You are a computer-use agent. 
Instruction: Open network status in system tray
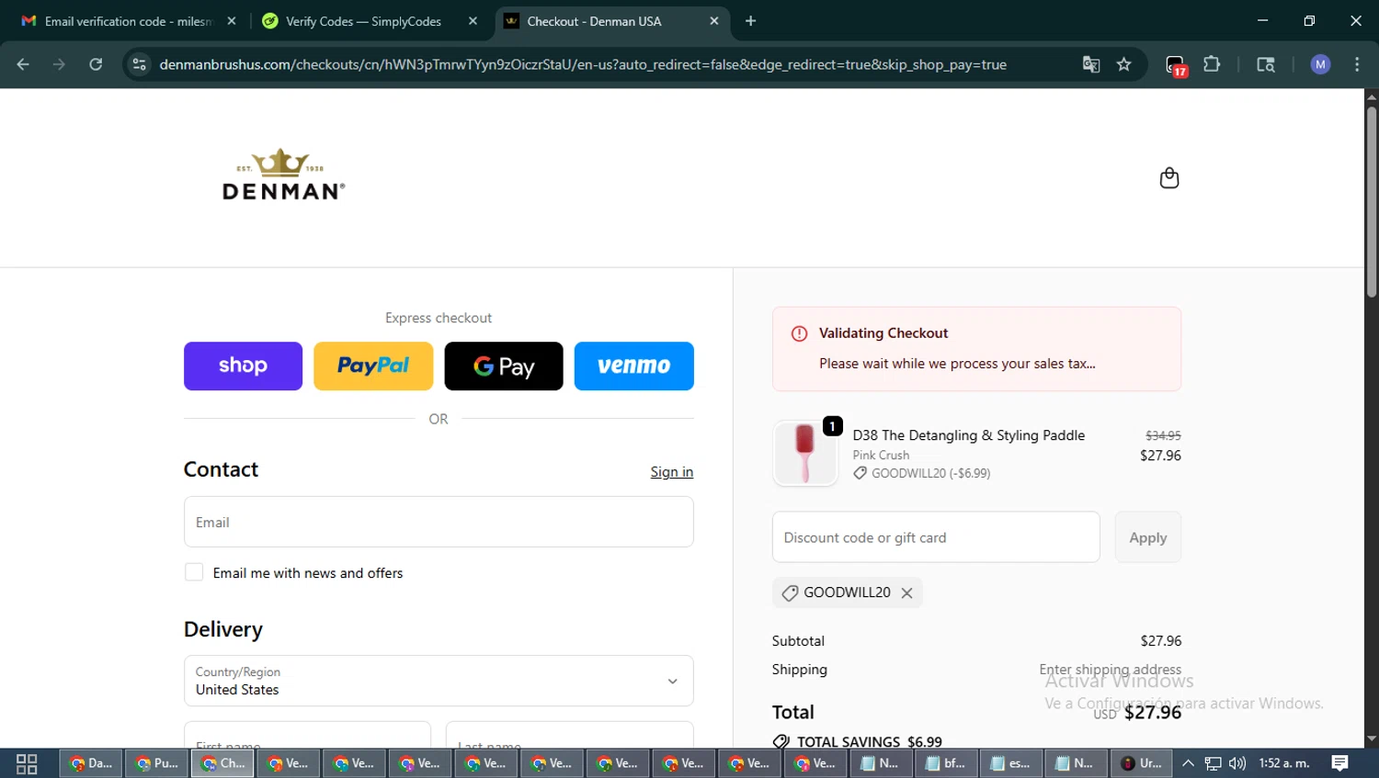[x=1214, y=763]
